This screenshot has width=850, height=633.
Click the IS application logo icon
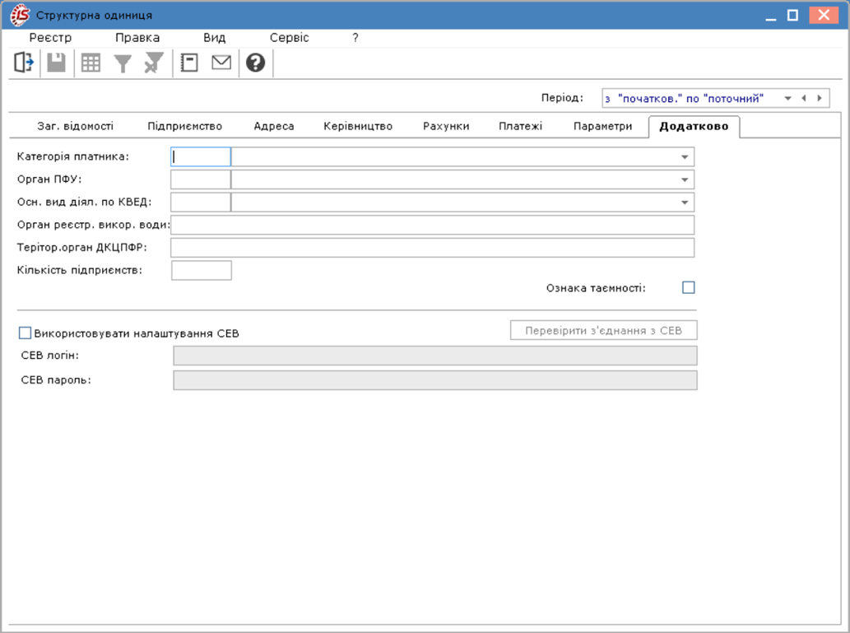[20, 15]
